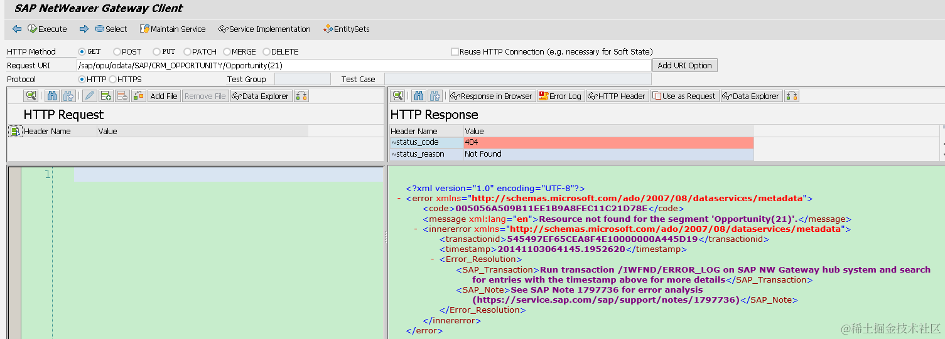
Task: Click line 1 in the request body editor
Action: click(x=228, y=175)
